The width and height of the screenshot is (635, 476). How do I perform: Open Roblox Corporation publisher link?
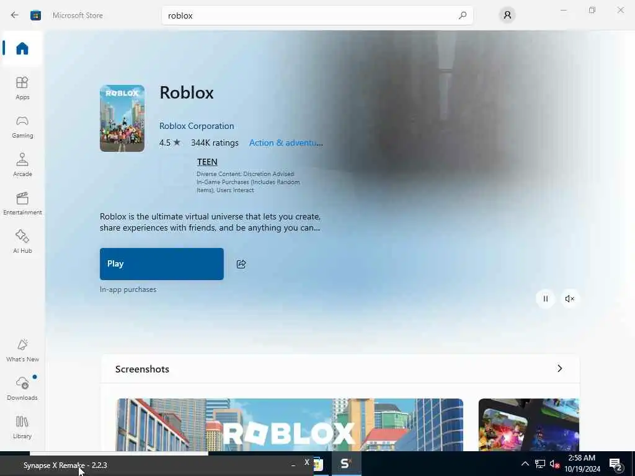point(197,126)
